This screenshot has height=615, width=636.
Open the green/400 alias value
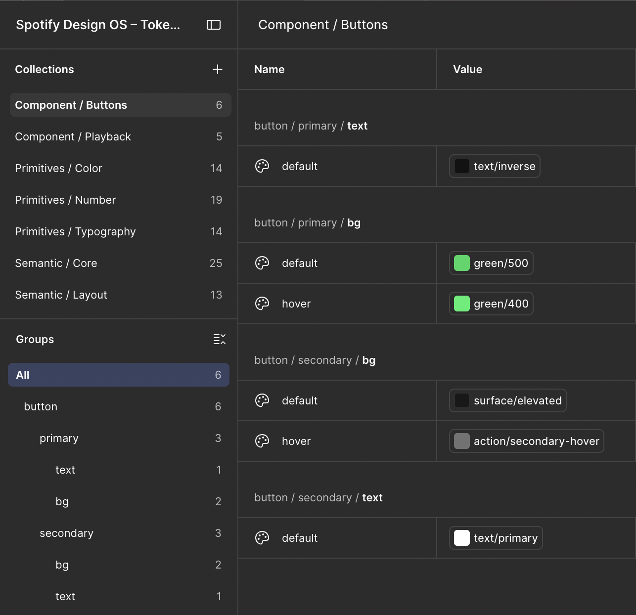pos(491,304)
